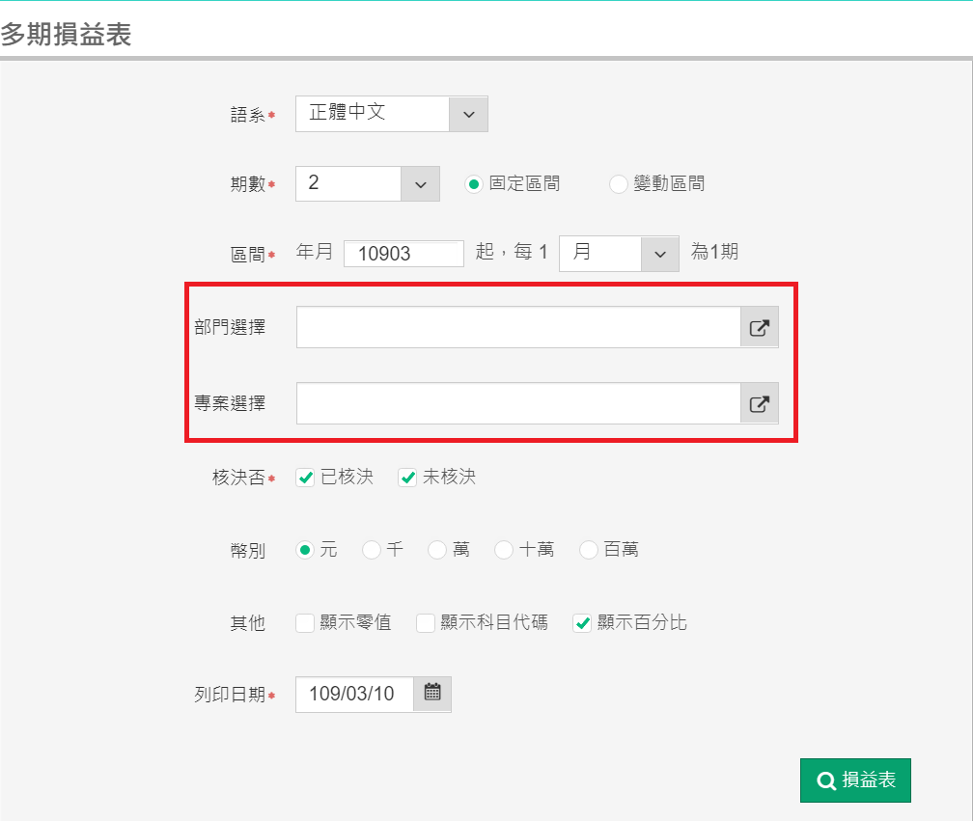Enable the 顯示科目代碼 checkbox
Screen dimensions: 973x821
[x=425, y=623]
